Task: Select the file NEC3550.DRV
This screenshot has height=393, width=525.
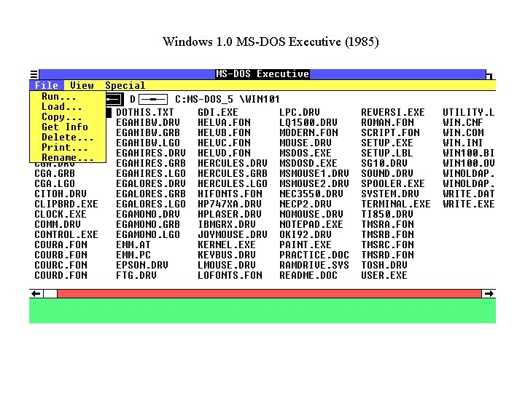Action: point(311,194)
